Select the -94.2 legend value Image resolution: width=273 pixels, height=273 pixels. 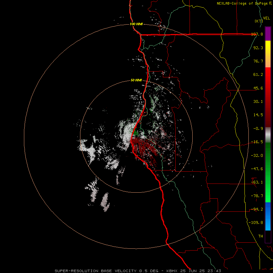point(257,209)
